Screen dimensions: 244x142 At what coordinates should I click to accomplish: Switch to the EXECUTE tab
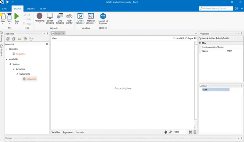[x=31, y=9]
